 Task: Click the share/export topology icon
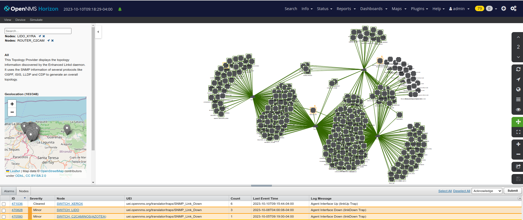518,166
